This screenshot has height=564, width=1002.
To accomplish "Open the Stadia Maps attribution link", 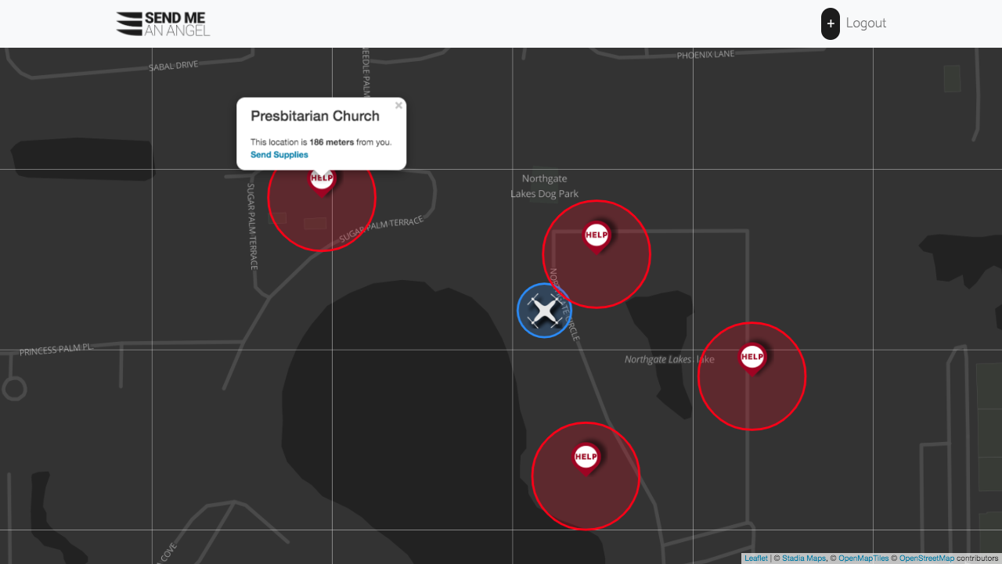I will [x=804, y=559].
